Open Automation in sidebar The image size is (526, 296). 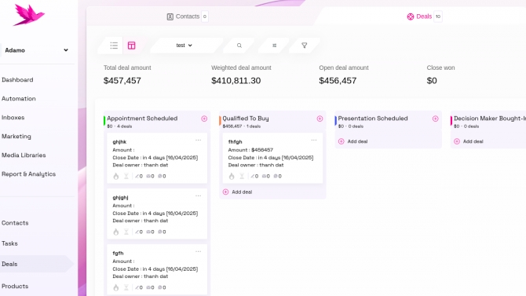click(x=19, y=99)
